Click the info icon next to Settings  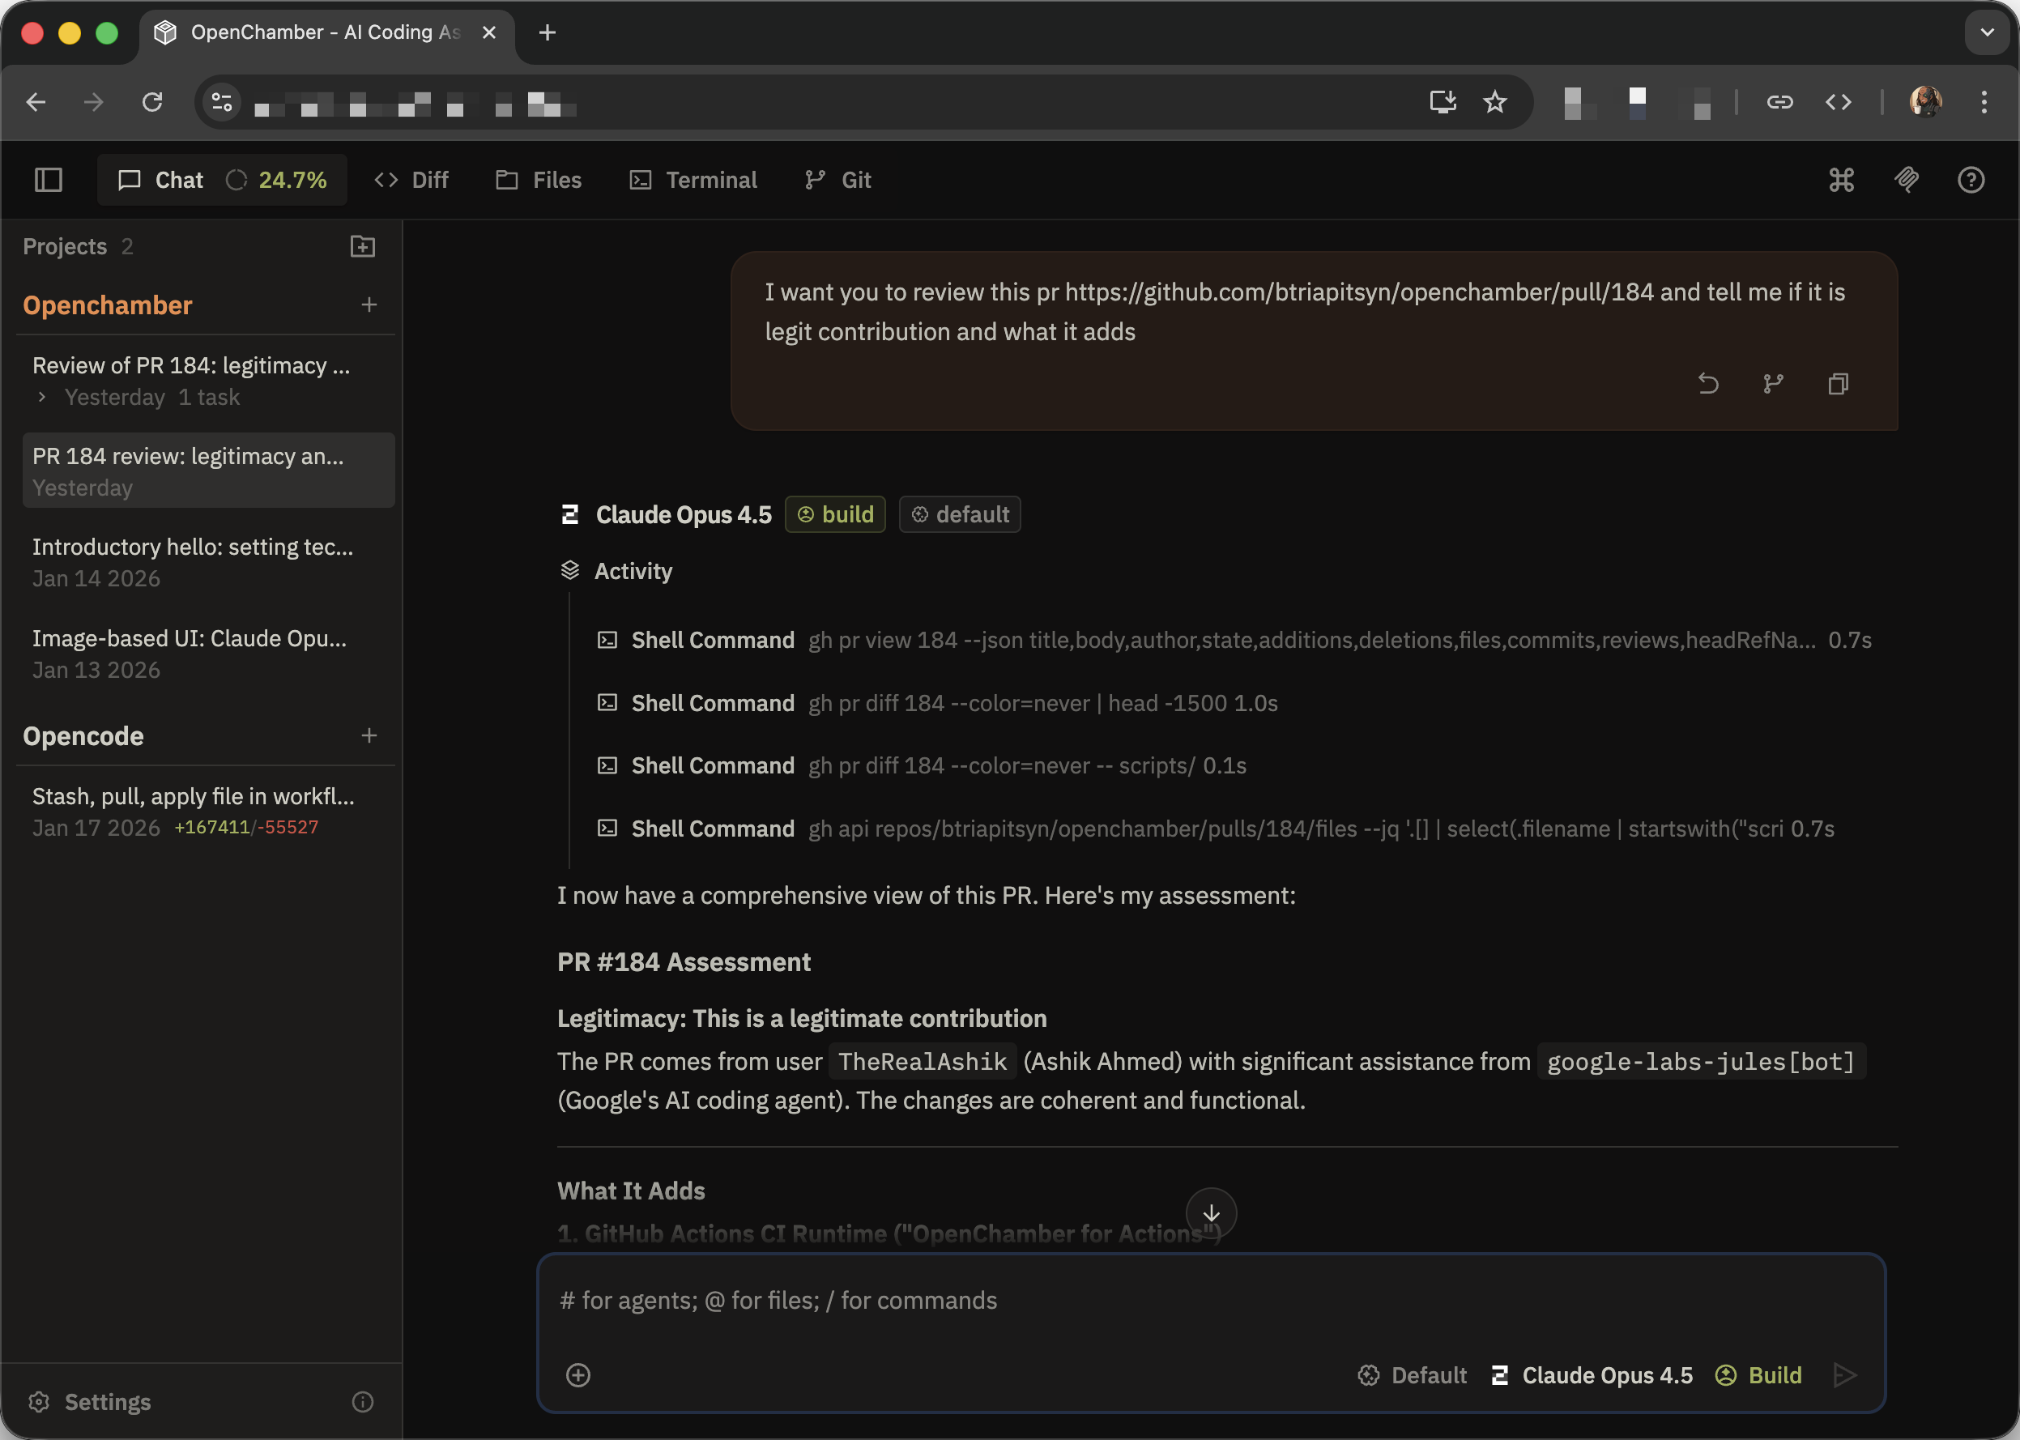pos(363,1402)
